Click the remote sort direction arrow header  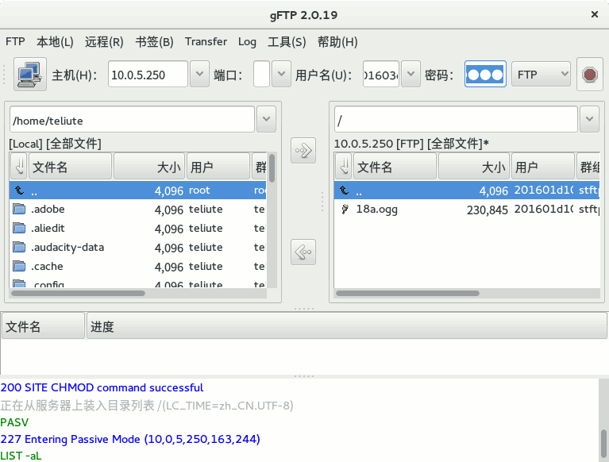click(x=344, y=167)
